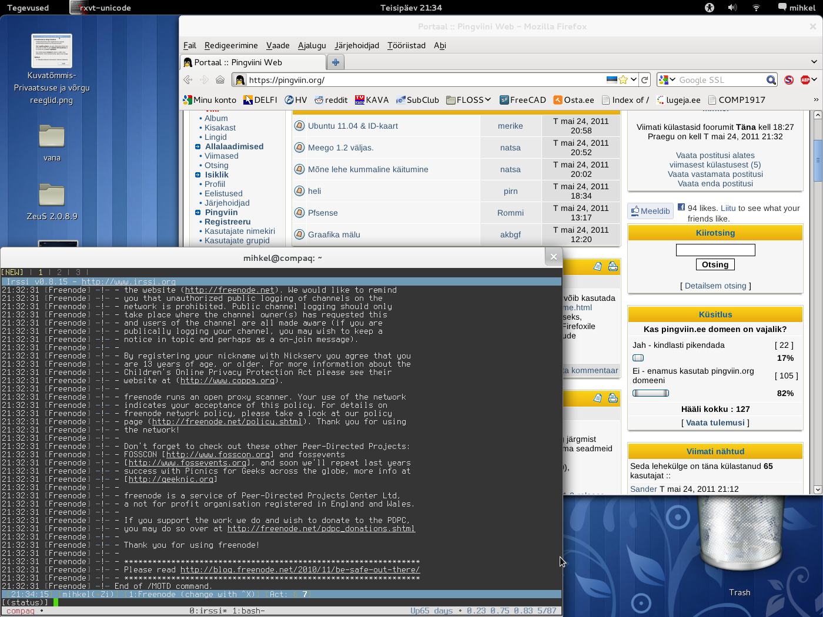Go back in Firefox history
This screenshot has width=823, height=617.
pyautogui.click(x=188, y=80)
